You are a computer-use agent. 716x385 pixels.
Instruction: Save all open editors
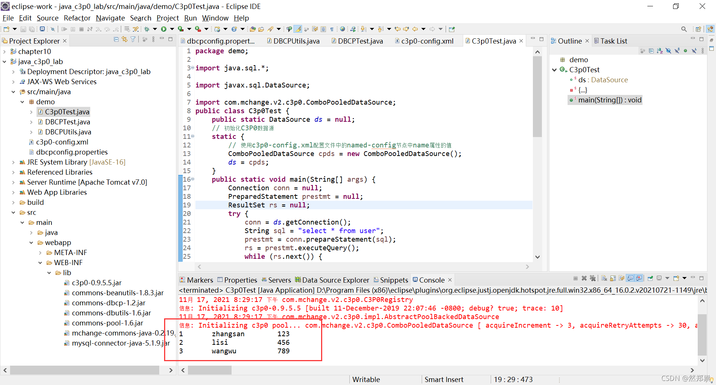[32, 29]
